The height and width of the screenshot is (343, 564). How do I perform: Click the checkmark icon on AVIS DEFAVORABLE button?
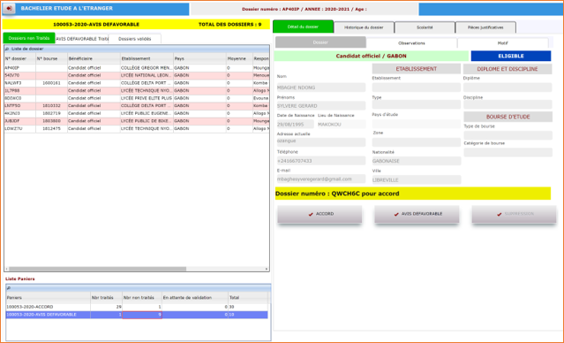coord(396,214)
